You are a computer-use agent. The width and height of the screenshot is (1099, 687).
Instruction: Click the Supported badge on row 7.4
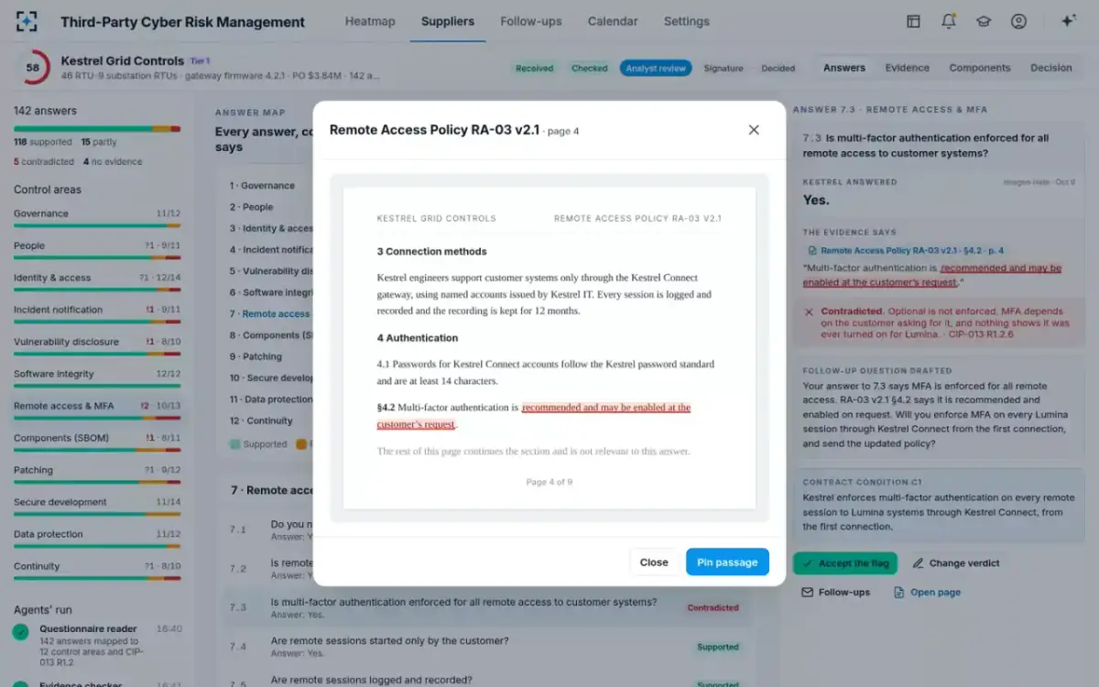coord(718,647)
